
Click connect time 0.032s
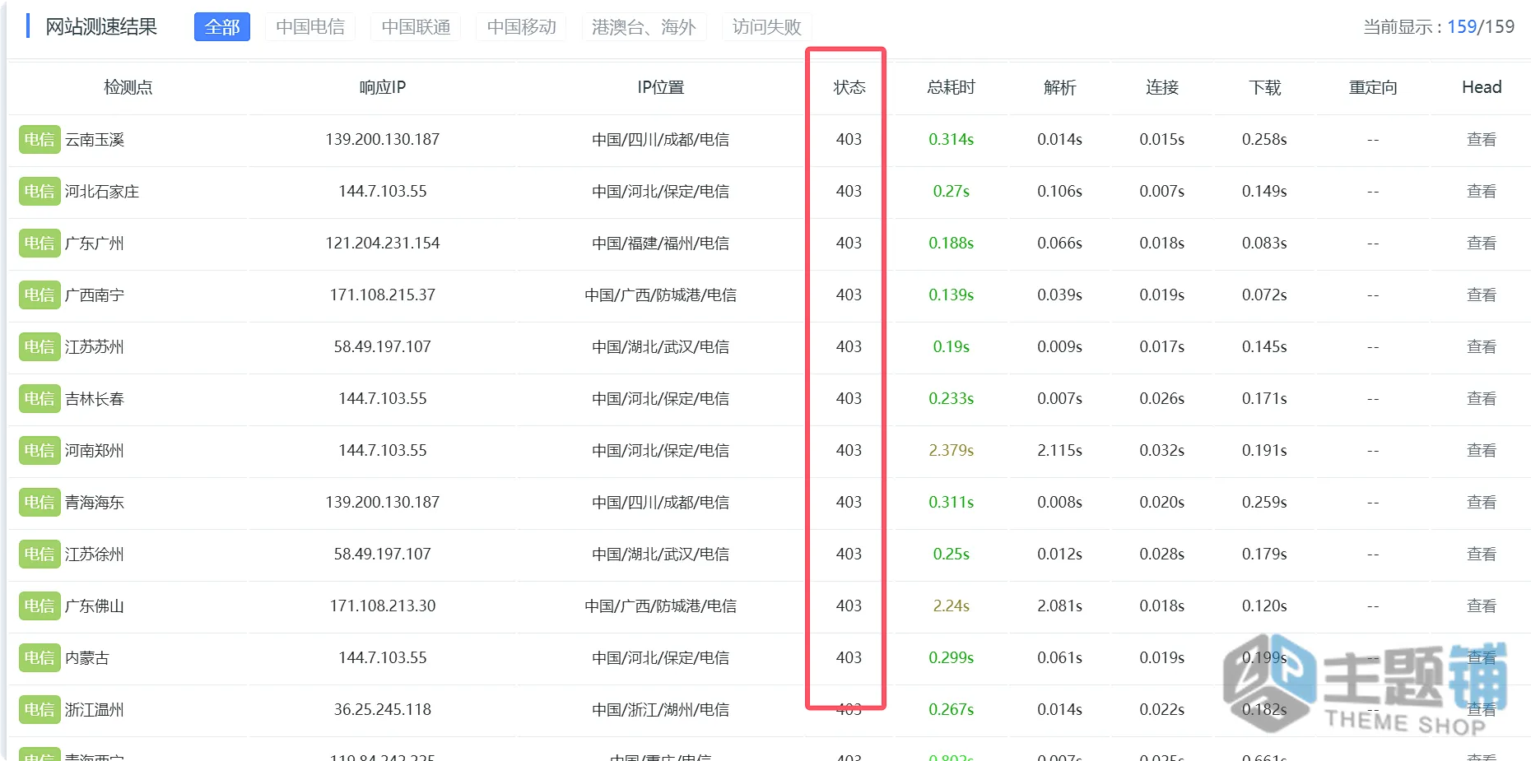point(1162,451)
